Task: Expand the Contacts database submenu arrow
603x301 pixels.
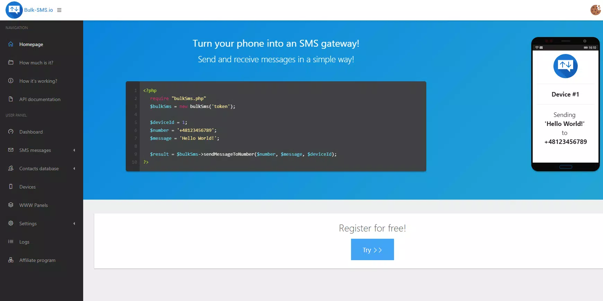Action: pos(74,168)
